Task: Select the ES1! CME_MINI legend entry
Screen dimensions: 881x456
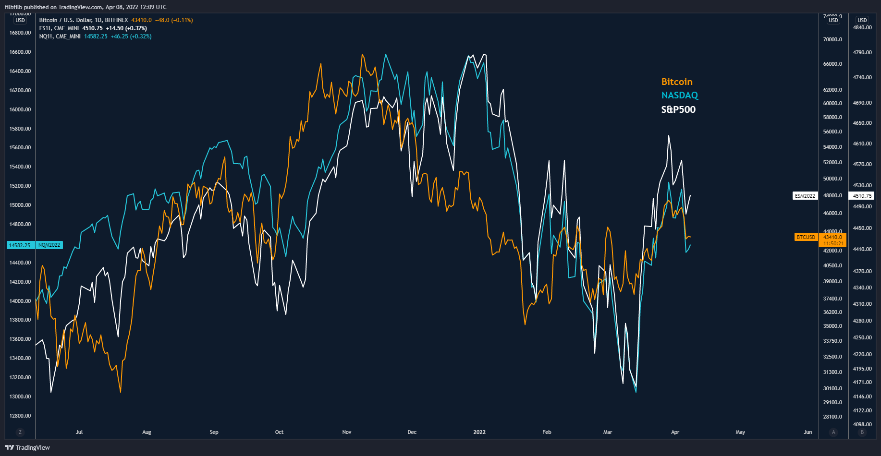Action: [x=60, y=28]
